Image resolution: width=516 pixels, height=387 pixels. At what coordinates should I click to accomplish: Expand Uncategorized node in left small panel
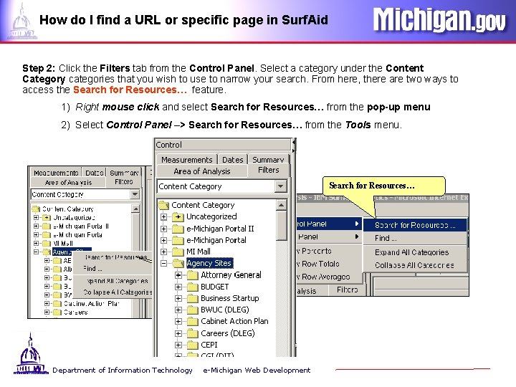[37, 218]
